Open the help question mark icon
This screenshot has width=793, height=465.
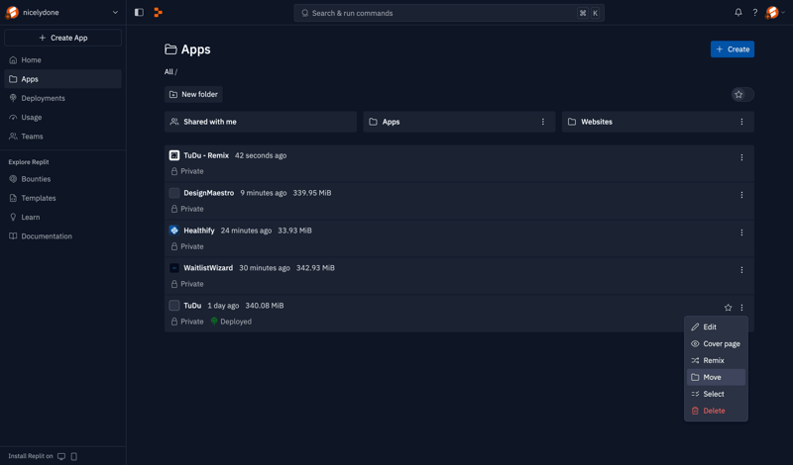click(x=754, y=12)
